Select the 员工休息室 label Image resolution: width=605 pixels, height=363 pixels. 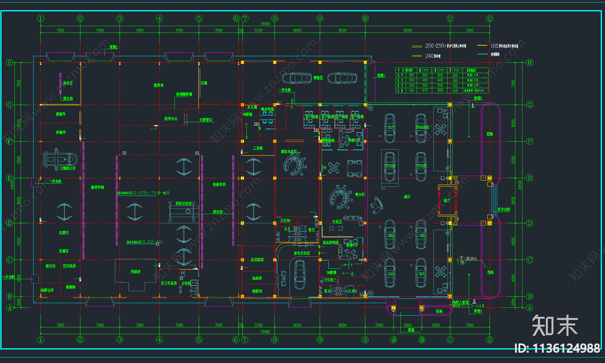pos(169,283)
